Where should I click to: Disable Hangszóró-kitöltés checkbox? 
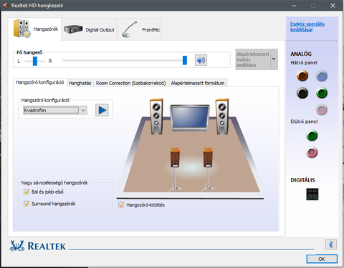[121, 205]
